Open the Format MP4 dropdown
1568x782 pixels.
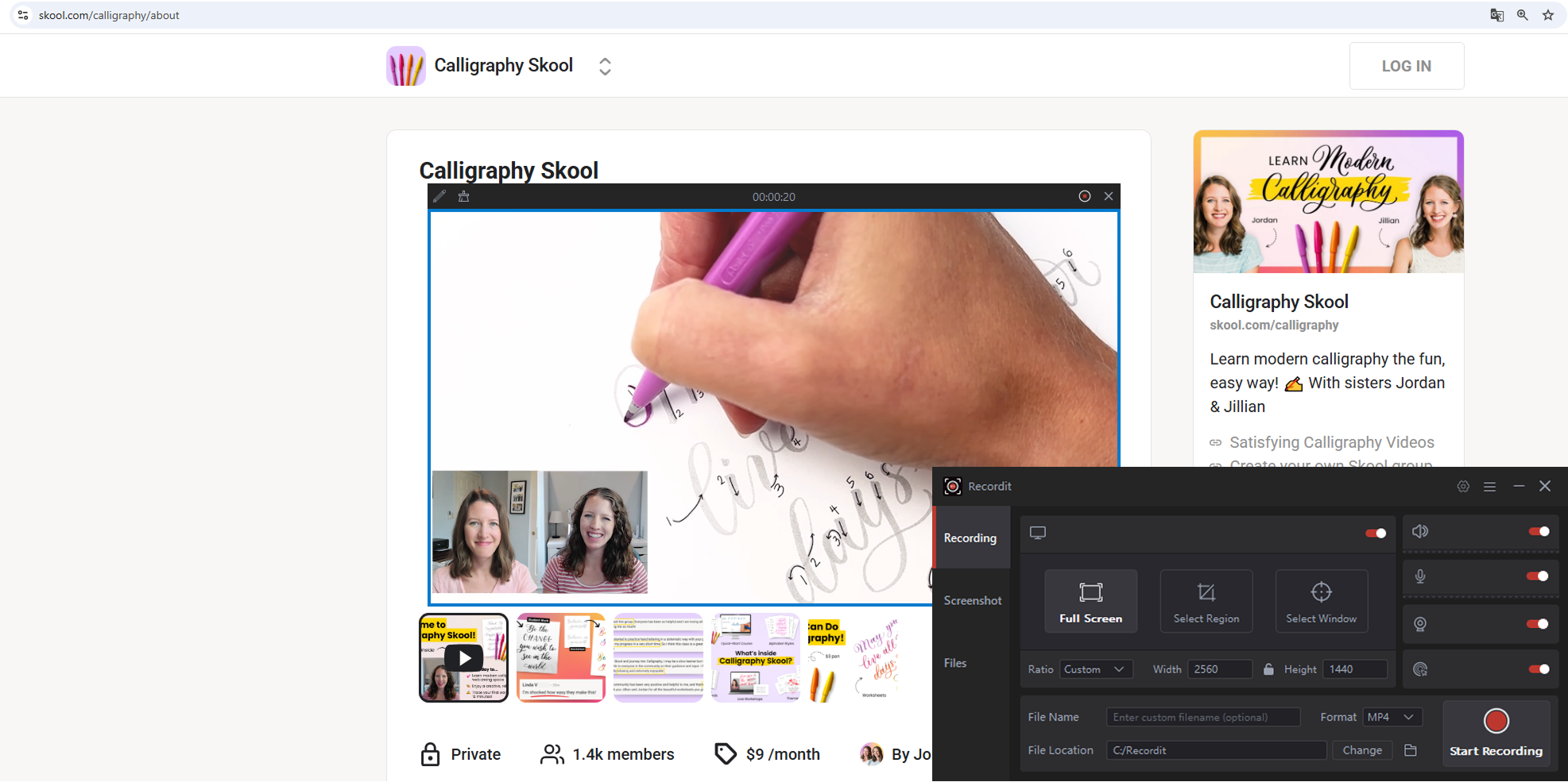point(1392,717)
